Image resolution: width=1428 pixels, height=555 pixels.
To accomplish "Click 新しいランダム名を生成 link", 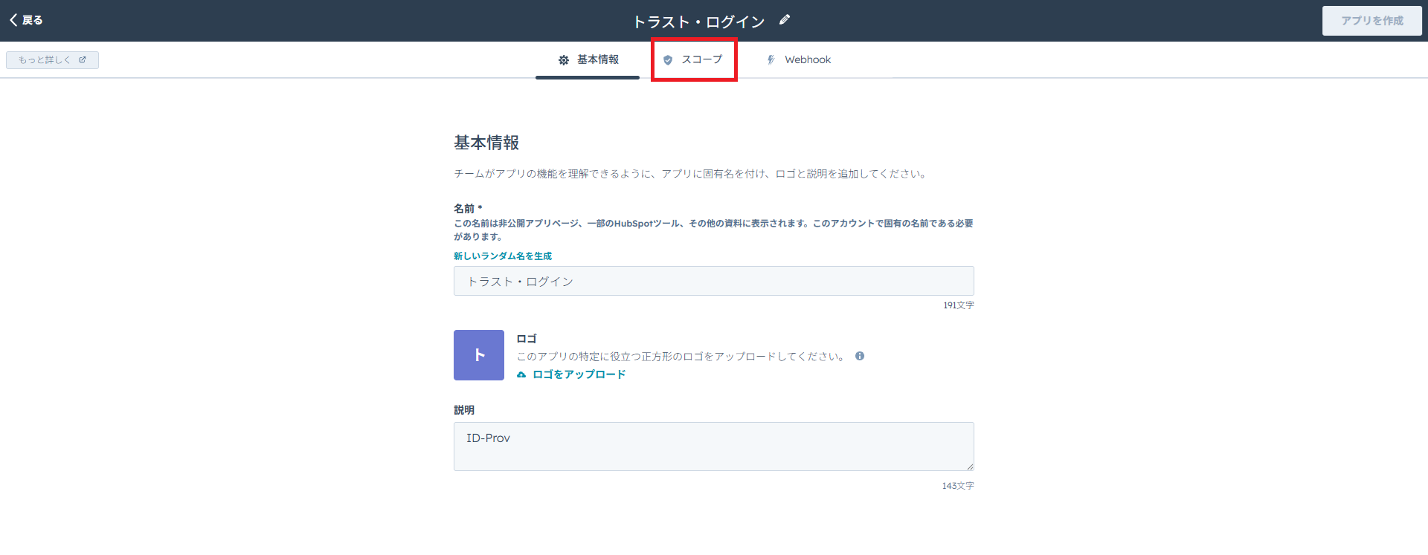I will 503,256.
